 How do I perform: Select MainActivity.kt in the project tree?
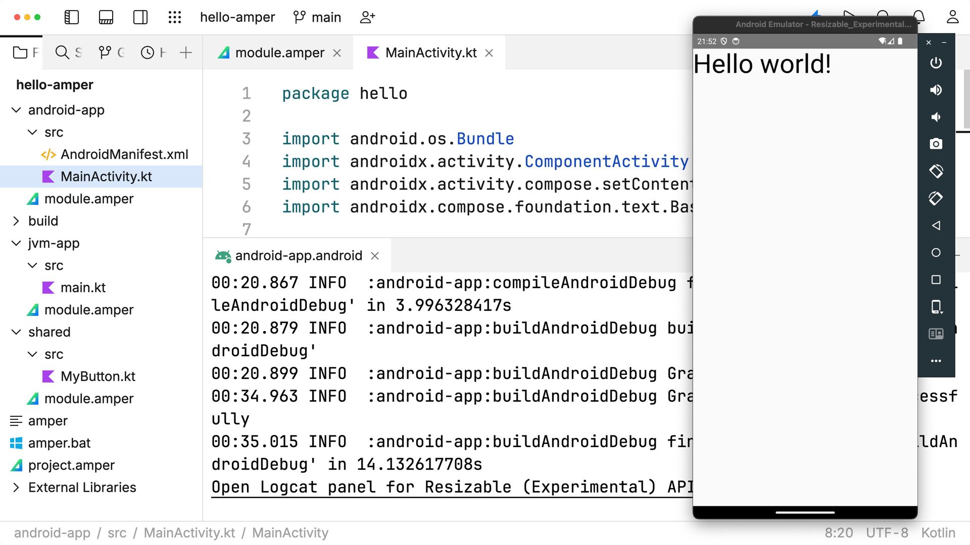101,177
